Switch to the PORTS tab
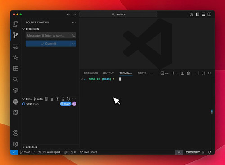 pos(142,73)
